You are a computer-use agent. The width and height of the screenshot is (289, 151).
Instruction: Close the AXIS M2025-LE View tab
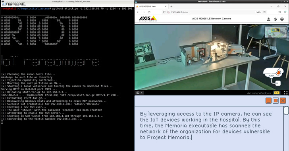tap(166, 6)
